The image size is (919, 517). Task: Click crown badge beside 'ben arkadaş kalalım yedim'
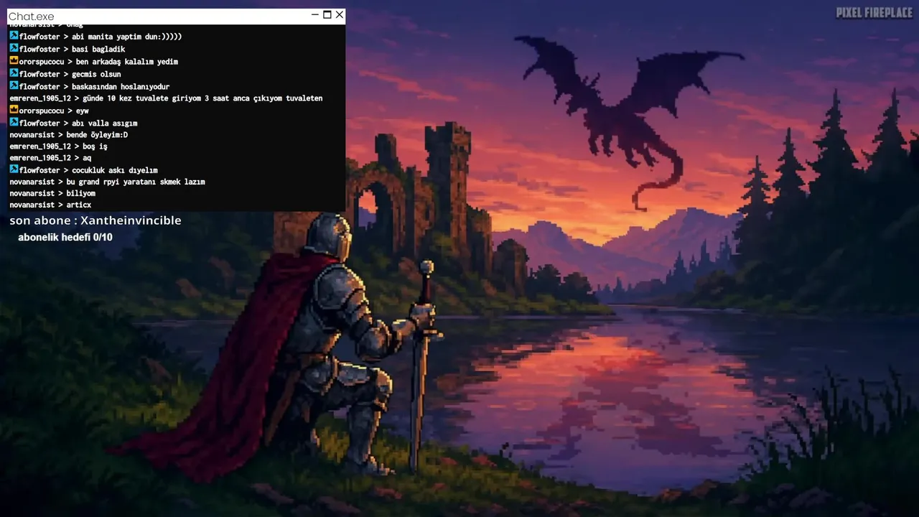(14, 61)
